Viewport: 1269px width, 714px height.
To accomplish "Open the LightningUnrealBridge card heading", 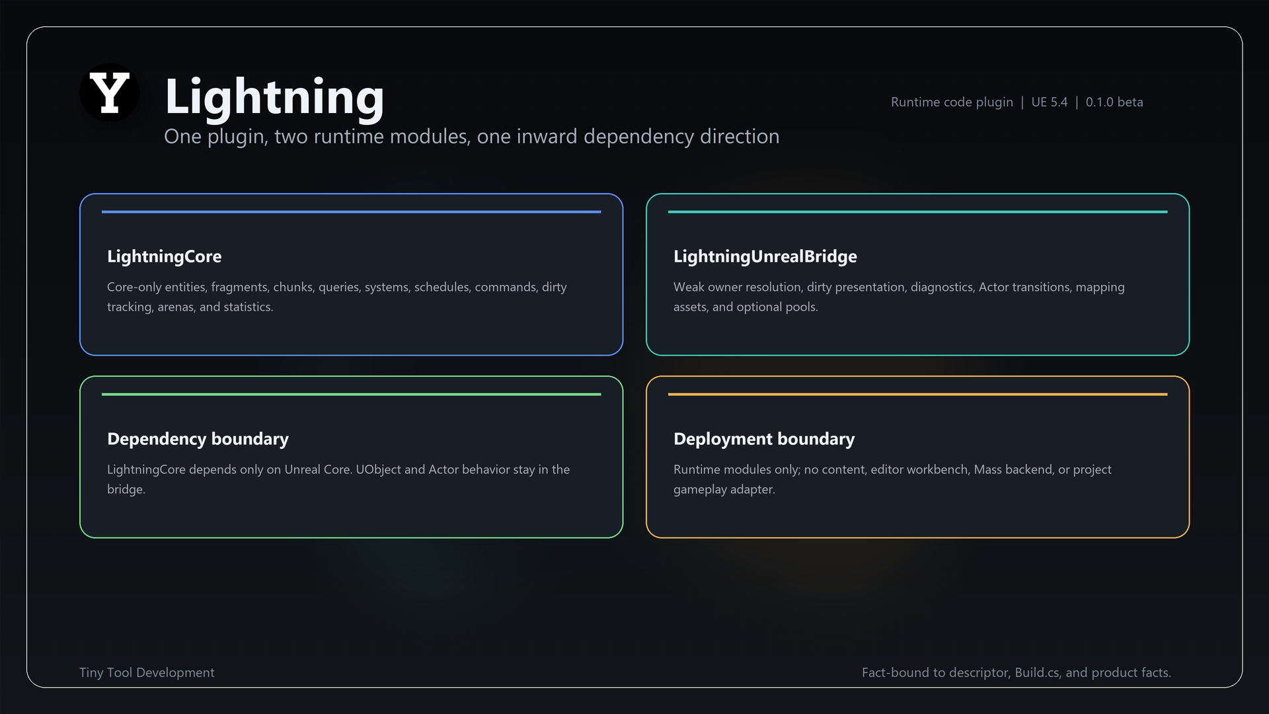I will coord(765,257).
